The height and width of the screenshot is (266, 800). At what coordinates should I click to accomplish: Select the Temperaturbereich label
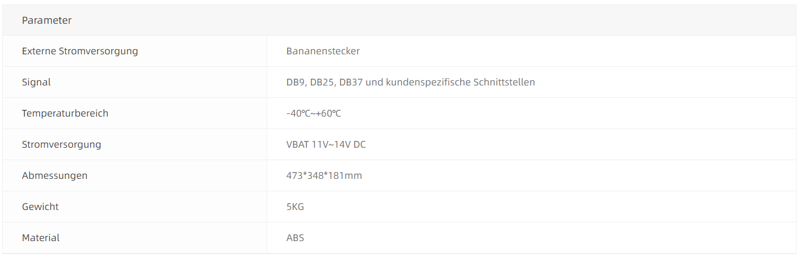(65, 113)
